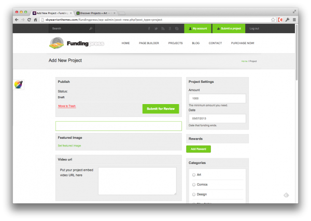
Task: Click the FundingPress logo
Action: click(76, 43)
